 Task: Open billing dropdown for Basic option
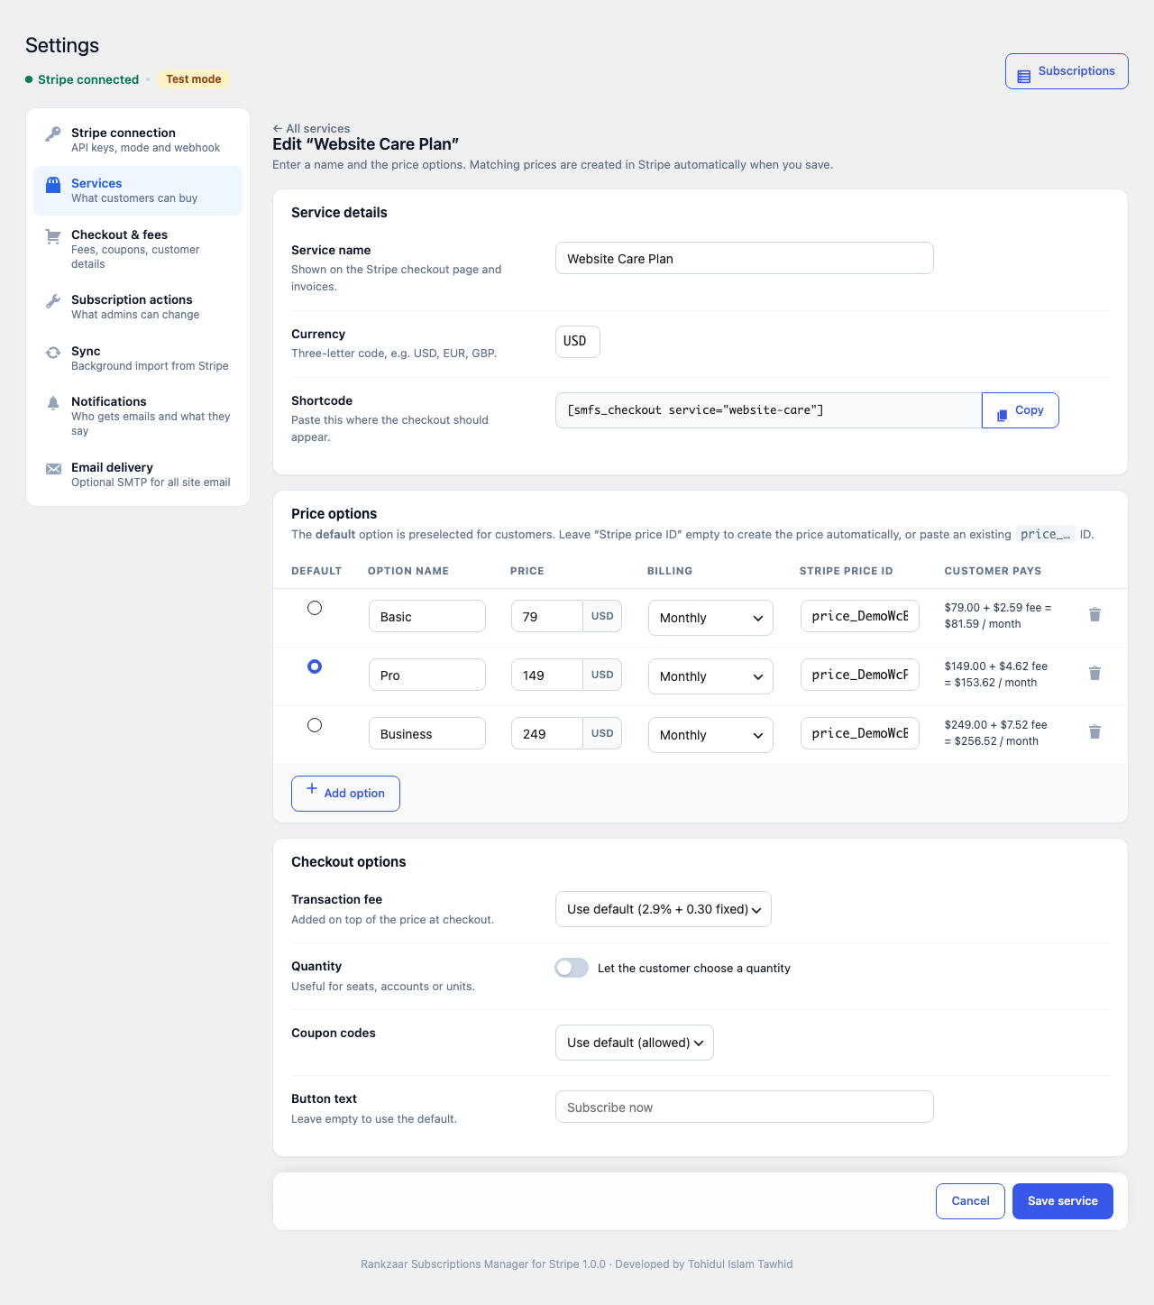click(710, 618)
